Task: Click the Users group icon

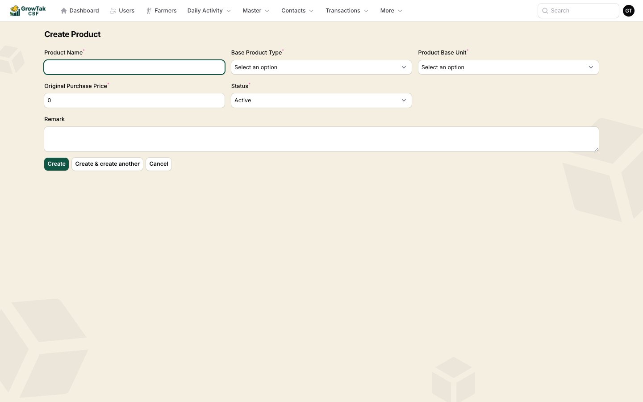Action: [113, 11]
